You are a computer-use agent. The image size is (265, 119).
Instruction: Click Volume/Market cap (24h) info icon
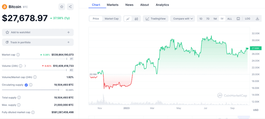(x=35, y=77)
